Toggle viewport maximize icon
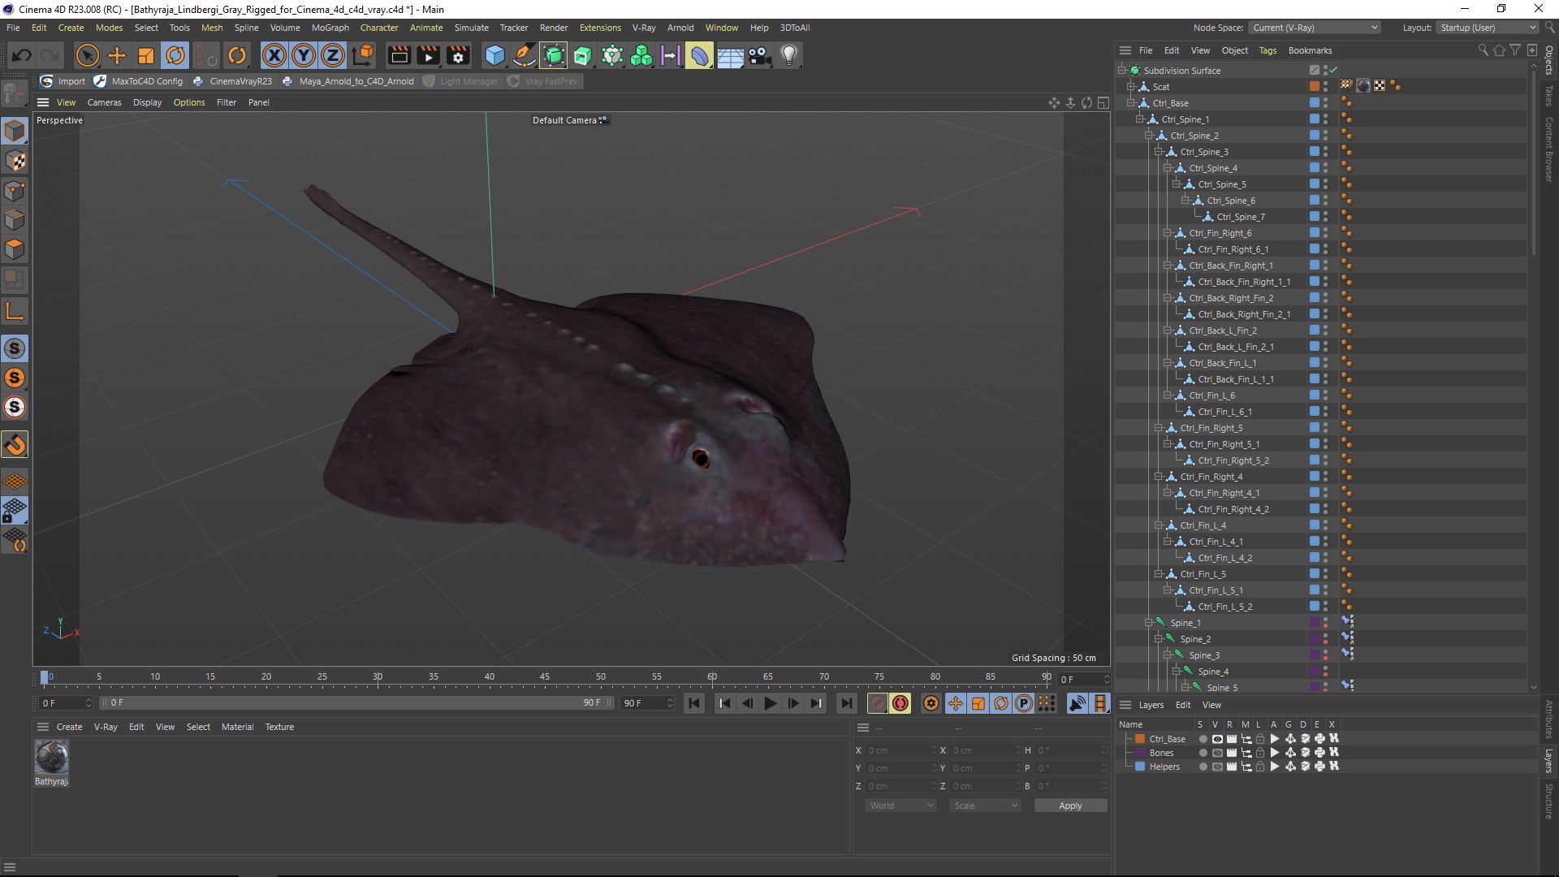This screenshot has width=1559, height=877. (x=1103, y=102)
